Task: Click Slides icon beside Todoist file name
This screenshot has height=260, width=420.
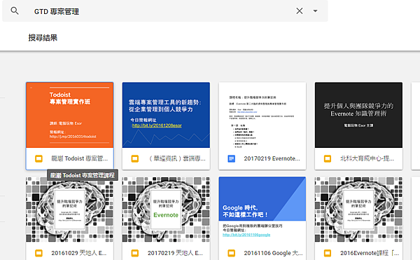Action: click(38, 158)
